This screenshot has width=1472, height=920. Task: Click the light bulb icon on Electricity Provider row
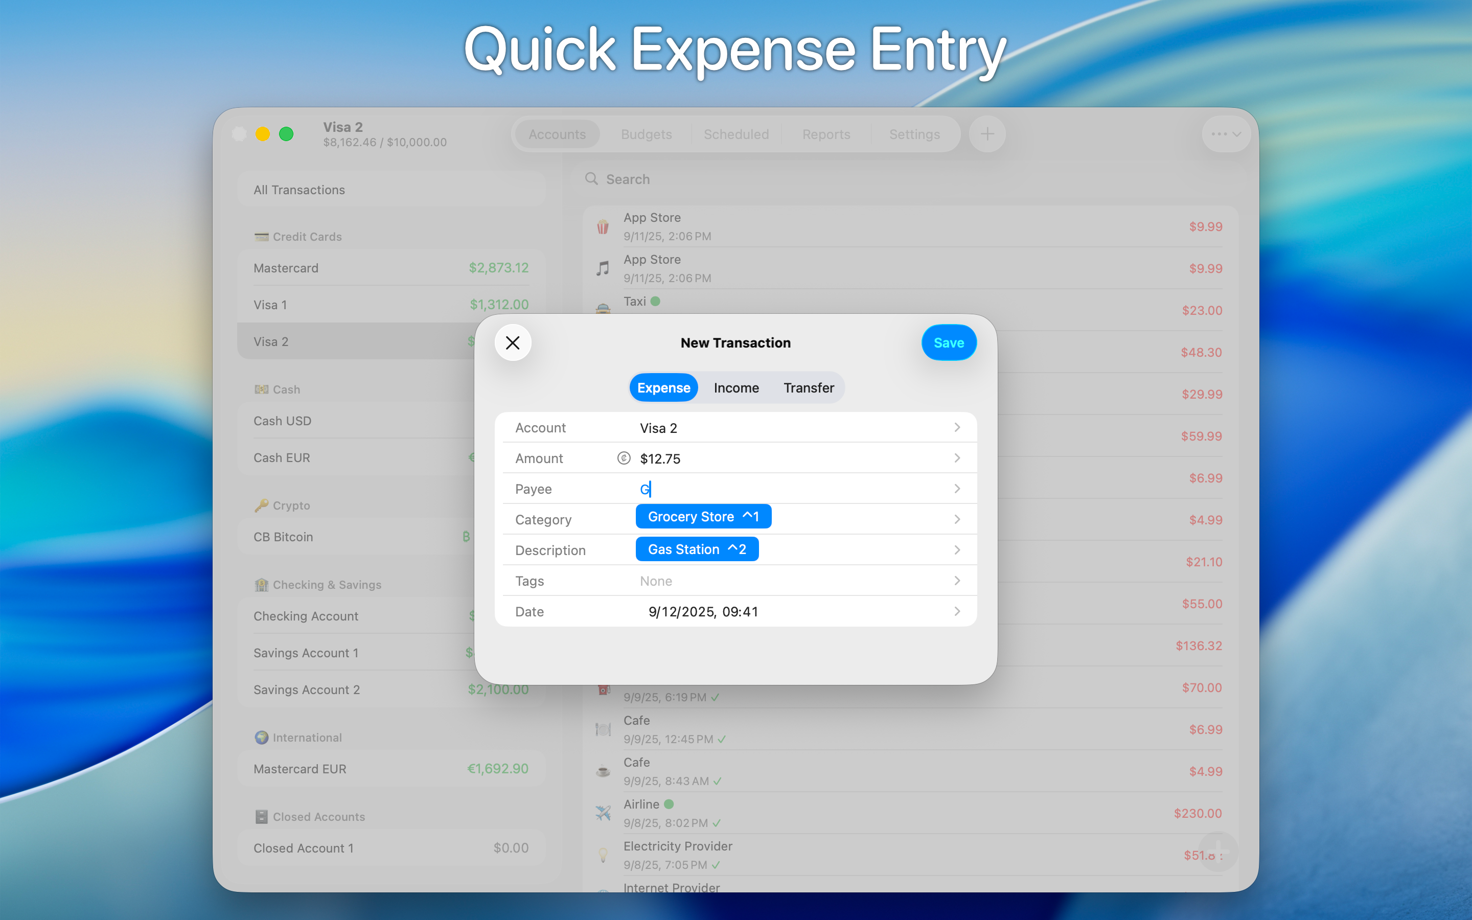click(x=603, y=855)
